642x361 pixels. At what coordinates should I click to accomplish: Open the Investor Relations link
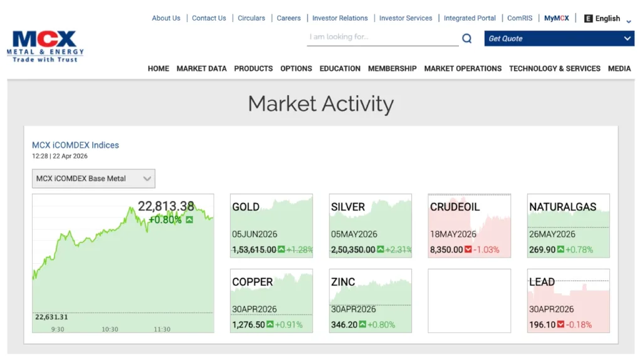(x=340, y=18)
